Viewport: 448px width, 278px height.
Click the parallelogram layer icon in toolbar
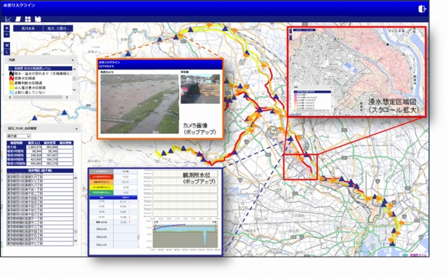point(17,18)
